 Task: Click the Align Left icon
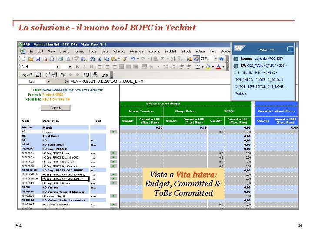tap(100, 67)
